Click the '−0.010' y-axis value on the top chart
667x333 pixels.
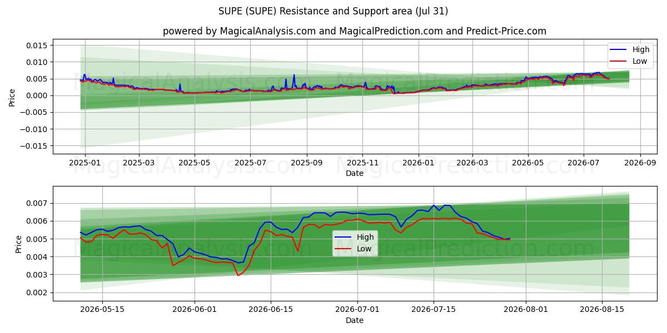click(35, 129)
